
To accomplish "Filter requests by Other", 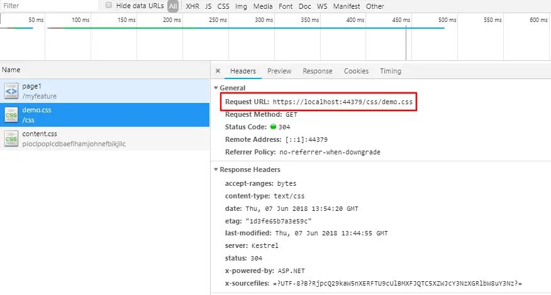I will (x=375, y=6).
